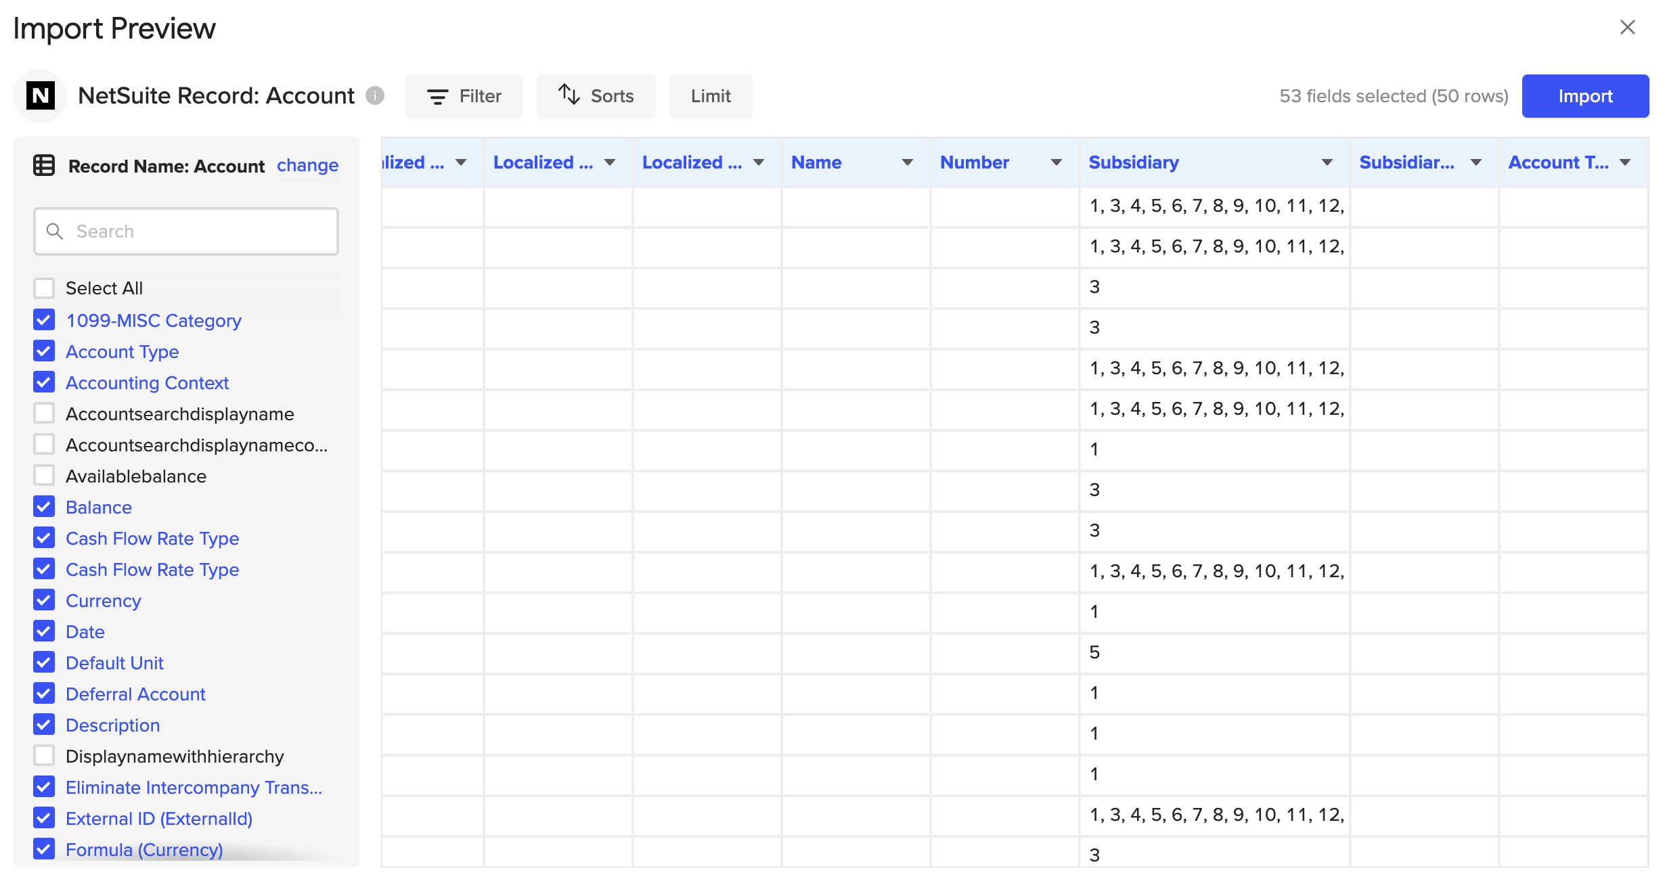Click the blue Import button

[x=1585, y=96]
